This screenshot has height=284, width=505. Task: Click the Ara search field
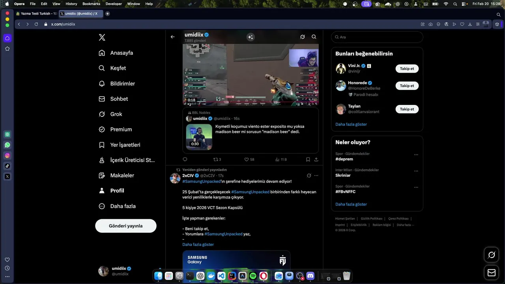(377, 37)
